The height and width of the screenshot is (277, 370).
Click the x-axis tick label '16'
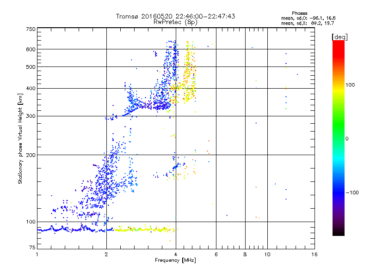click(314, 254)
